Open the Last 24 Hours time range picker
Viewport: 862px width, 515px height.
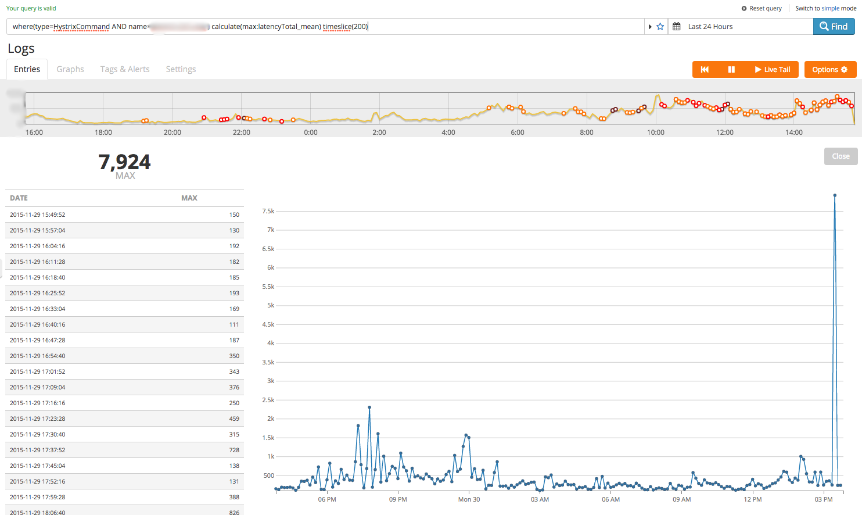point(710,27)
